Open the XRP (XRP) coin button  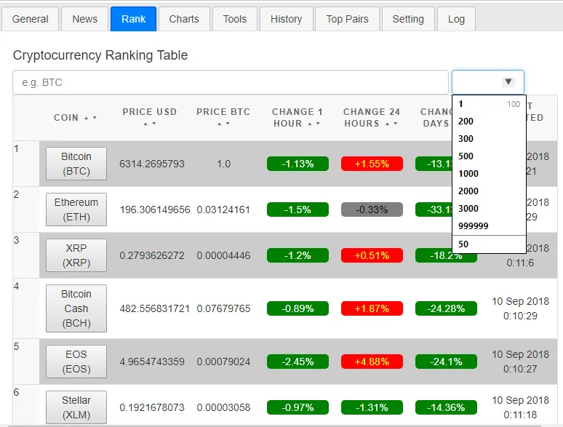76,255
